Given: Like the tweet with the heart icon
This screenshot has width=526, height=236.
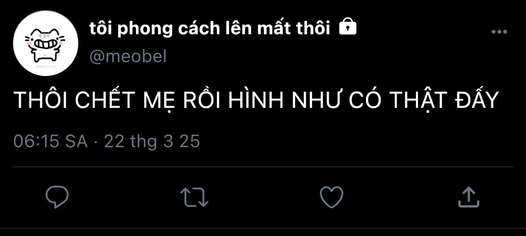Looking at the screenshot, I should point(331,197).
